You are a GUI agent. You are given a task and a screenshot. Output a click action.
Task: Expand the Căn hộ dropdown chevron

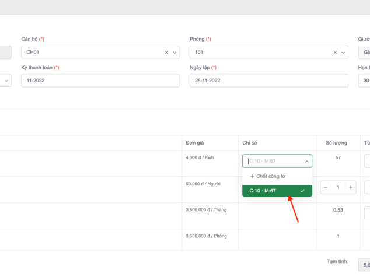pos(175,52)
